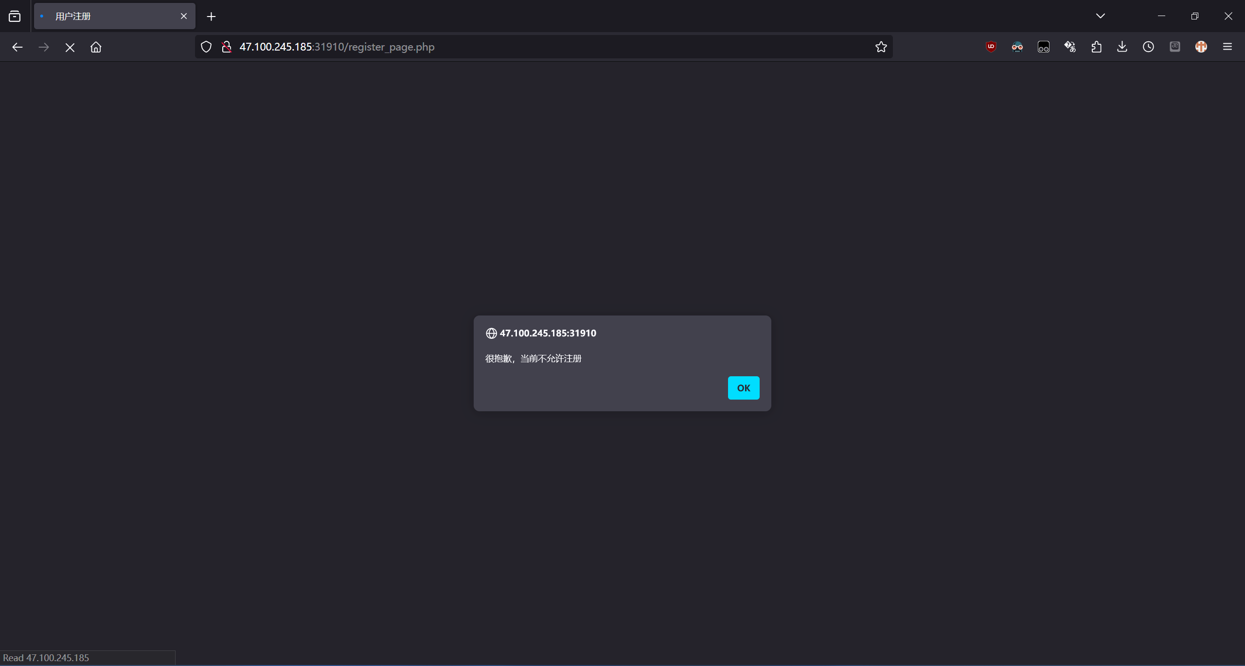Click OK on the registration alert
This screenshot has width=1245, height=666.
tap(743, 388)
